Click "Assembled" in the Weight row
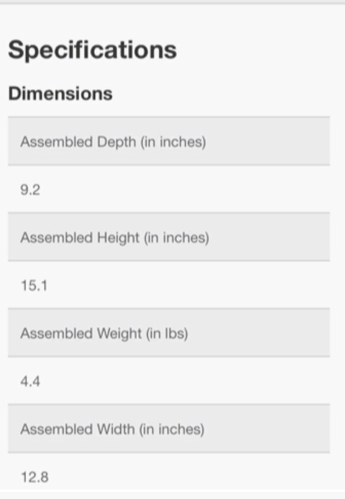The image size is (345, 499). (56, 333)
